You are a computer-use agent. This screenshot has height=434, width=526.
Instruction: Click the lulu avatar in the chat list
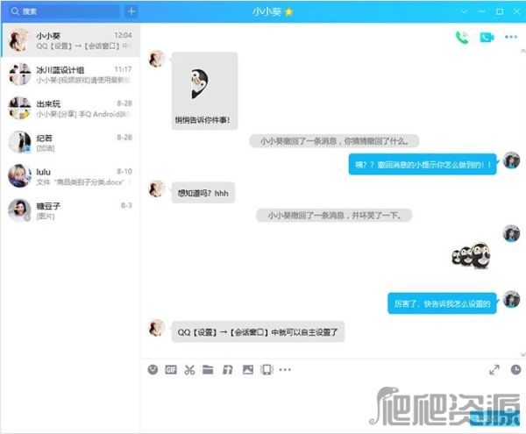click(20, 175)
